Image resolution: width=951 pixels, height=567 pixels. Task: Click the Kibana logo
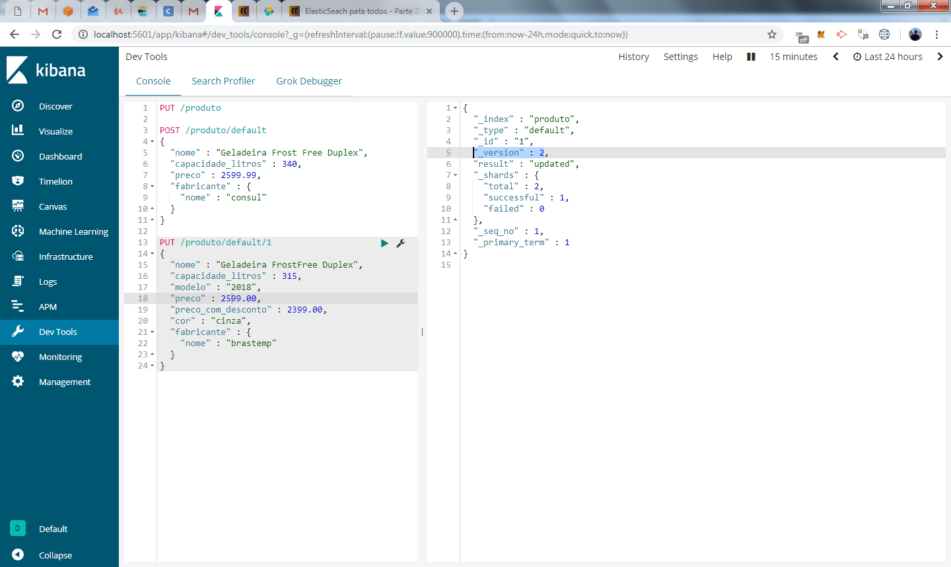point(46,70)
